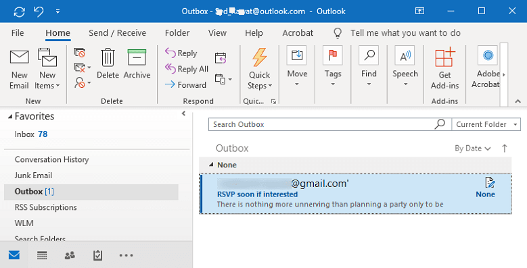Screen dimensions: 527x268
Task: Click the Reply button
Action: (181, 53)
